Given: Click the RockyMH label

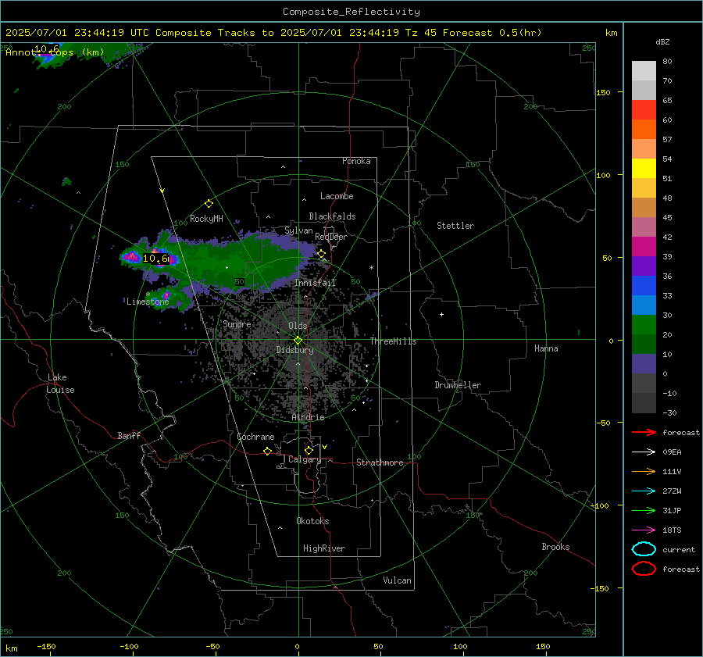Looking at the screenshot, I should [206, 219].
